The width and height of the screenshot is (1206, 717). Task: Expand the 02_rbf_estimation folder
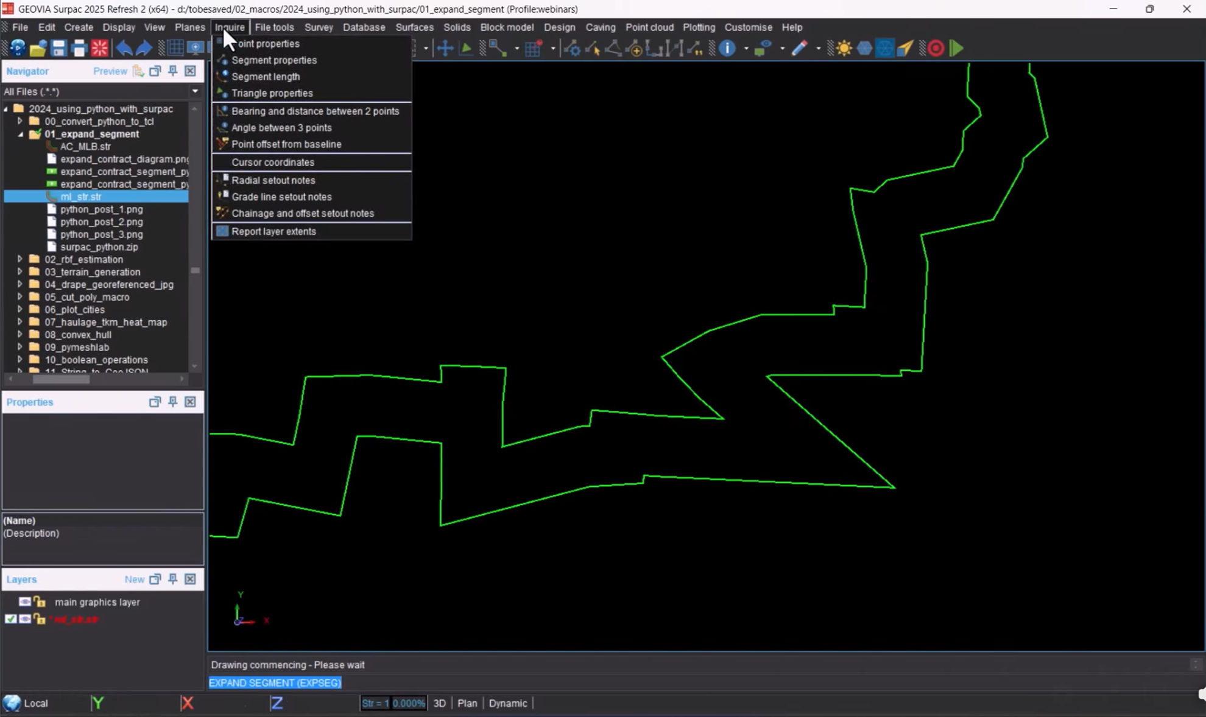[19, 259]
